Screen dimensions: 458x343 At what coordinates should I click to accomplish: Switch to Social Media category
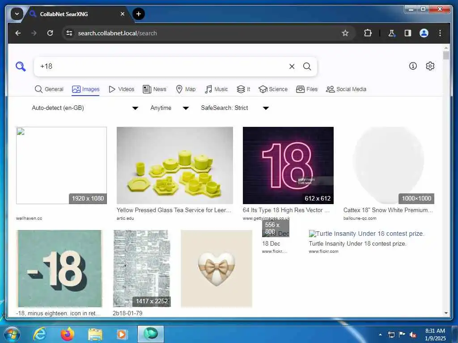point(346,89)
